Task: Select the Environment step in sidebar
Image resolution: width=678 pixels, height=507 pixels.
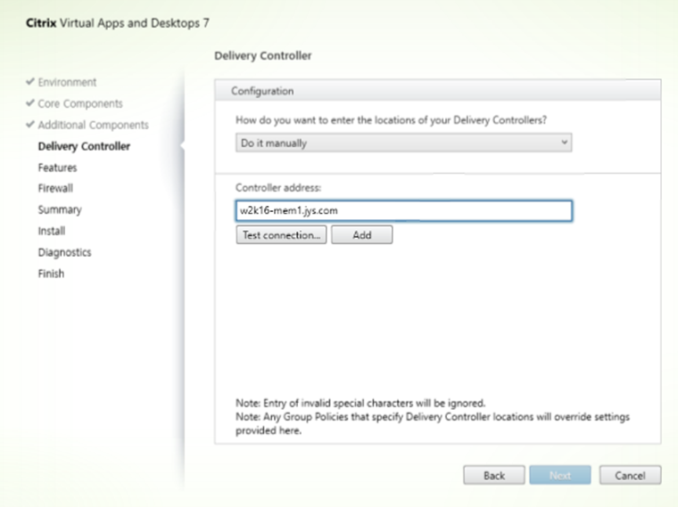Action: [67, 82]
